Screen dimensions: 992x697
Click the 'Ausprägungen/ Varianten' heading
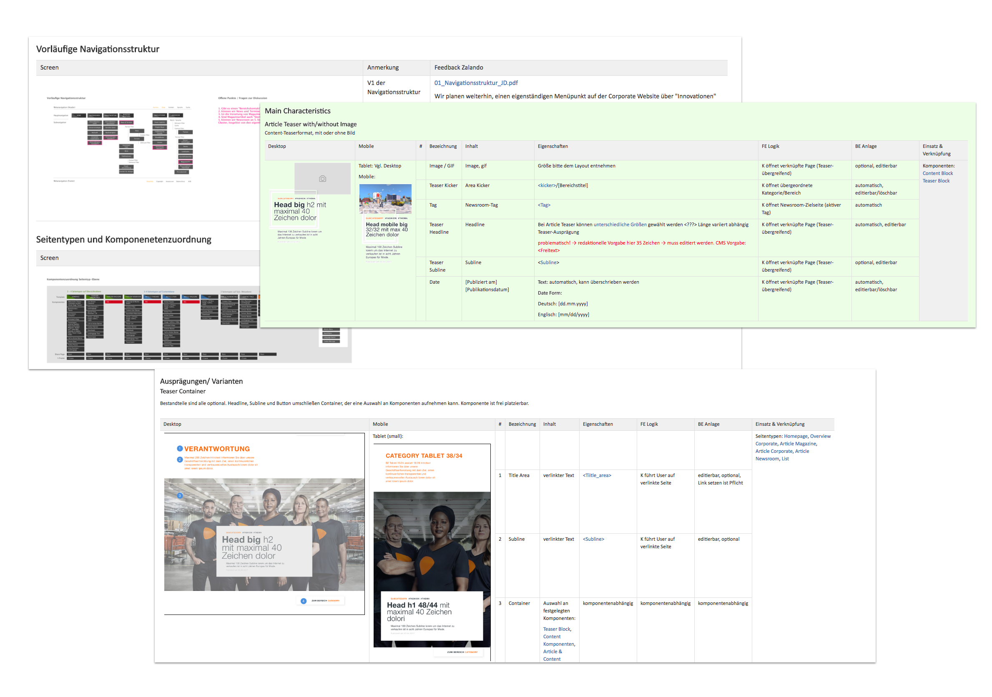pyautogui.click(x=201, y=382)
